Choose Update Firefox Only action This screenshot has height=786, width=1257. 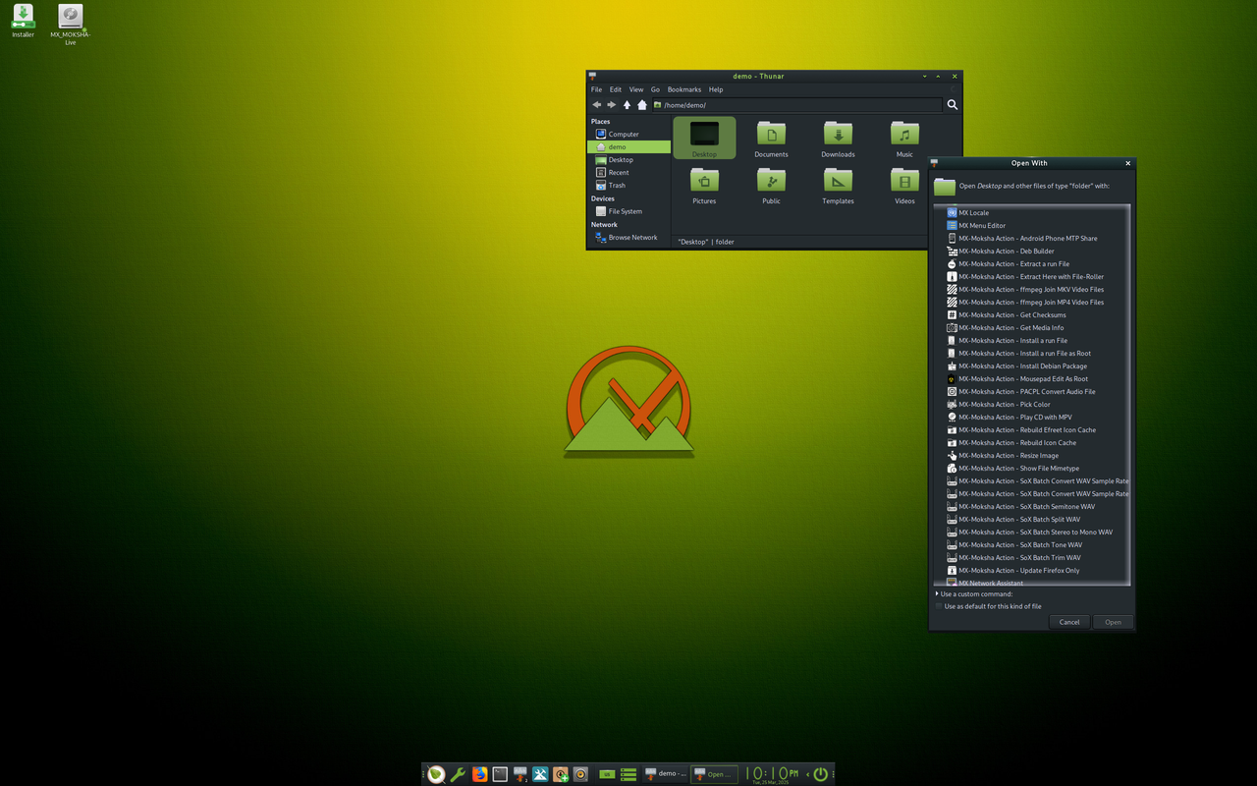click(x=1032, y=570)
